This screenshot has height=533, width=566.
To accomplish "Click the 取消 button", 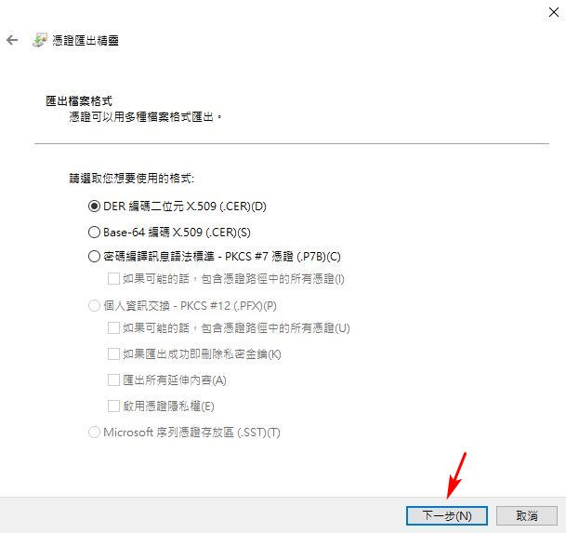I will 527,515.
